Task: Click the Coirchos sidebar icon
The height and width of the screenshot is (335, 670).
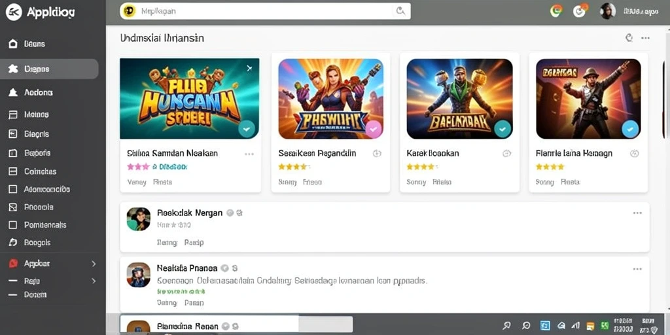Action: click(13, 171)
